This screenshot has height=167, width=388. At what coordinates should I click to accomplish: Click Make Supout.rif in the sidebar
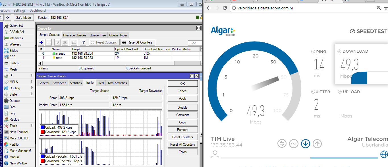pyautogui.click(x=20, y=151)
